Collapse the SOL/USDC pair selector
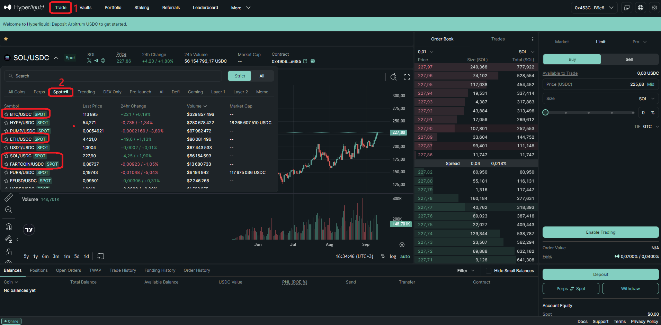Image resolution: width=661 pixels, height=325 pixels. pos(56,58)
